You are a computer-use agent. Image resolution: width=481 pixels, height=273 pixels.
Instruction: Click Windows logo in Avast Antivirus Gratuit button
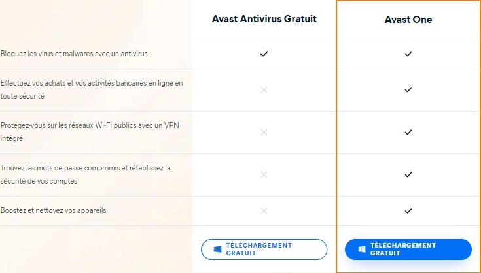217,249
